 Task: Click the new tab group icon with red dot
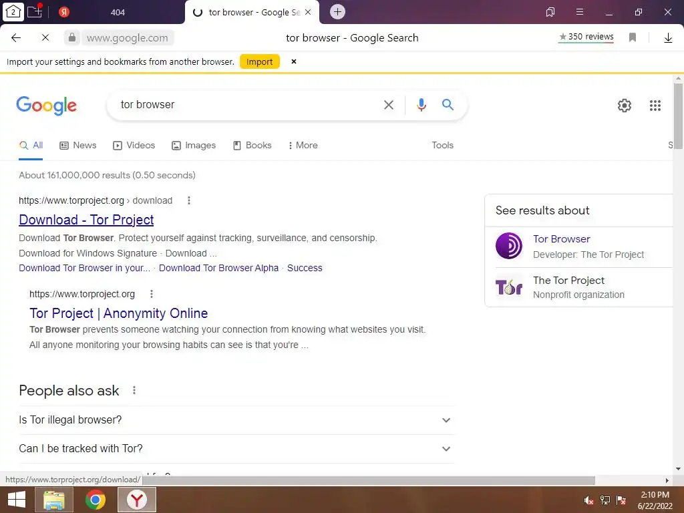click(35, 11)
